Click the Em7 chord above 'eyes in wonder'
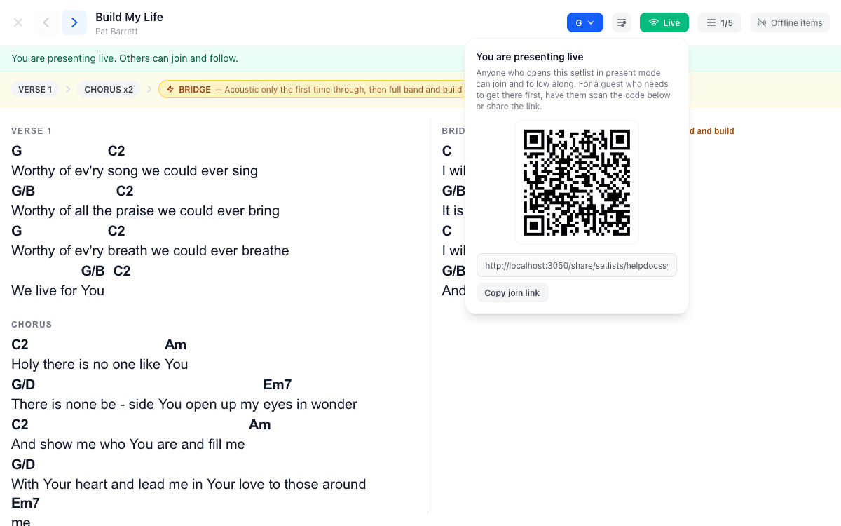Image resolution: width=841 pixels, height=526 pixels. pyautogui.click(x=278, y=384)
